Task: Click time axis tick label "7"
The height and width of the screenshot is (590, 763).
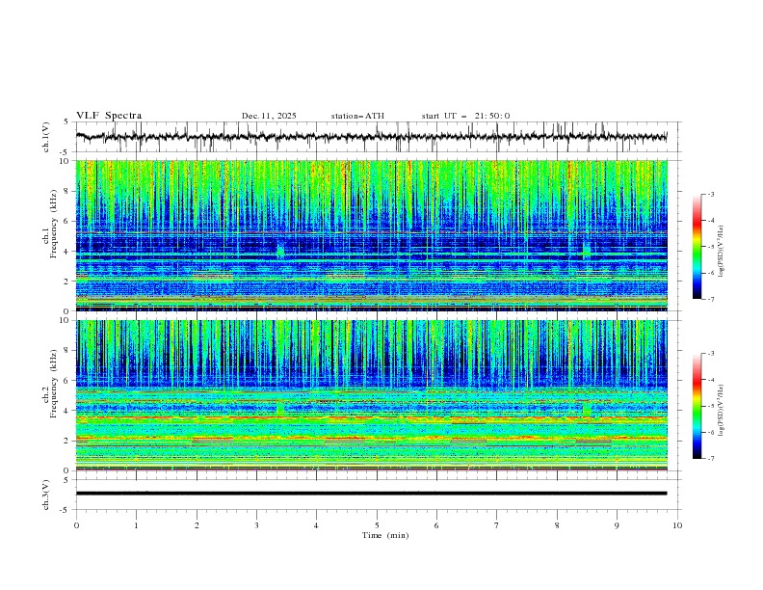Action: click(497, 525)
